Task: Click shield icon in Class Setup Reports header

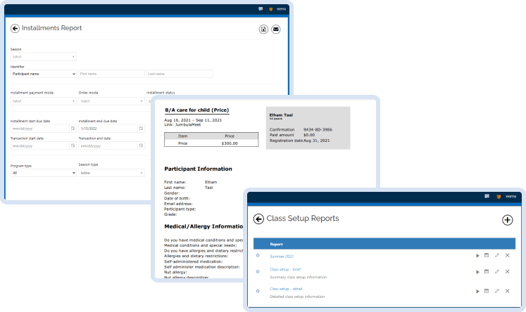Action: 499,197
